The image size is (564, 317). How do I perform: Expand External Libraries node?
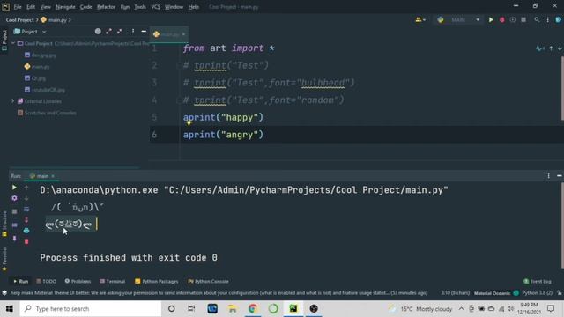pyautogui.click(x=13, y=101)
